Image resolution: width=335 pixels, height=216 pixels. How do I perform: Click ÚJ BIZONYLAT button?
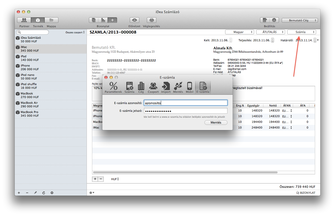pos(306,193)
